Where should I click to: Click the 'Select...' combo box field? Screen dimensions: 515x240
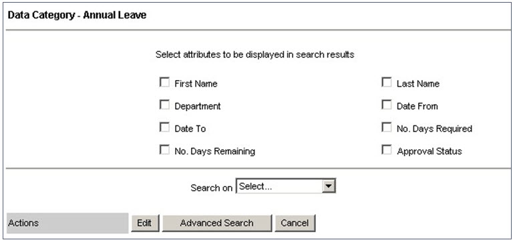286,186
